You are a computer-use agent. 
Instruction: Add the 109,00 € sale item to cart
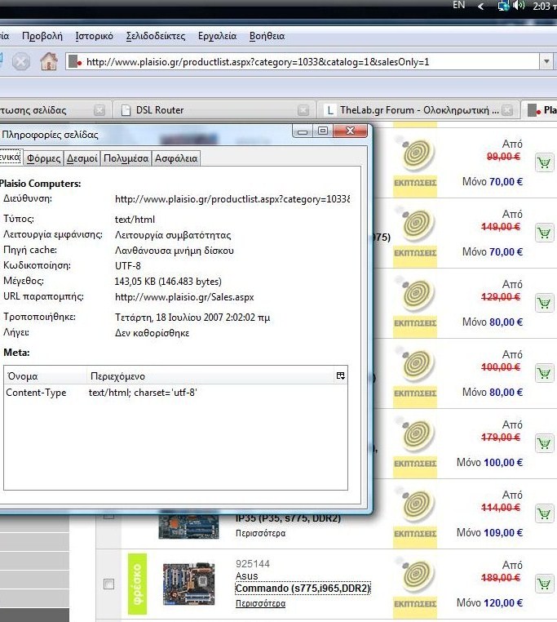tap(544, 513)
